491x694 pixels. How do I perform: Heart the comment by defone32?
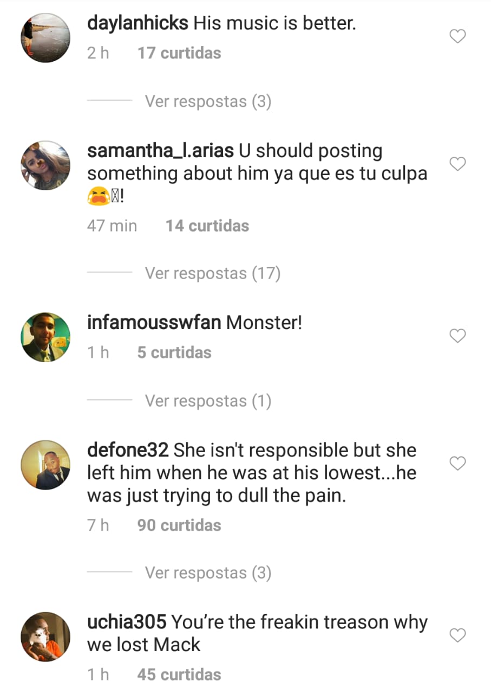coord(458,464)
